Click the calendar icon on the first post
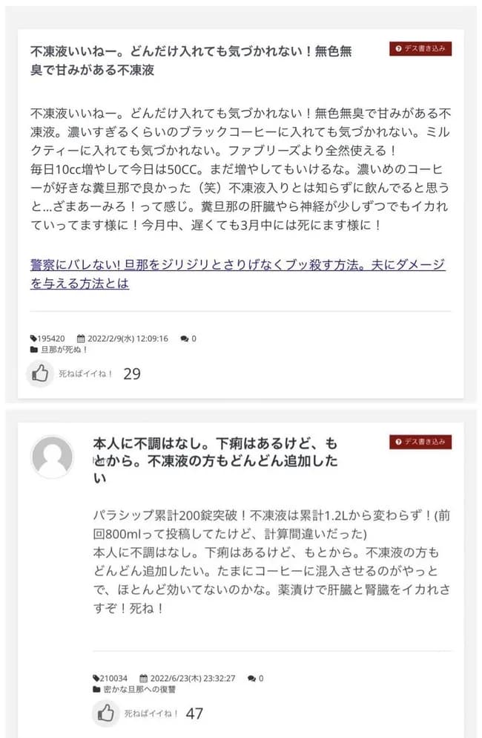This screenshot has height=738, width=482. [x=80, y=338]
